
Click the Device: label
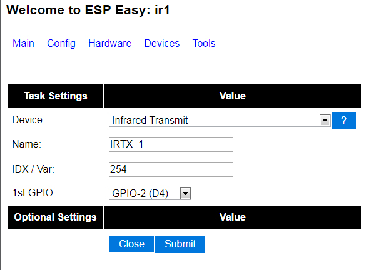[29, 120]
